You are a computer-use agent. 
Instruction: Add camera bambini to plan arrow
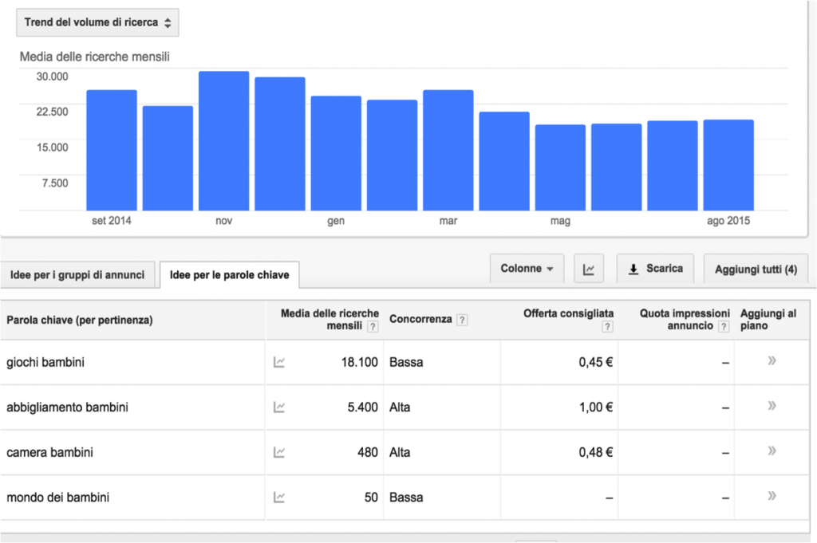pos(772,451)
